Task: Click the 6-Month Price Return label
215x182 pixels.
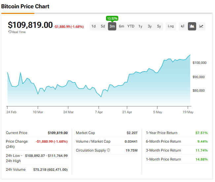Action: pos(163,142)
